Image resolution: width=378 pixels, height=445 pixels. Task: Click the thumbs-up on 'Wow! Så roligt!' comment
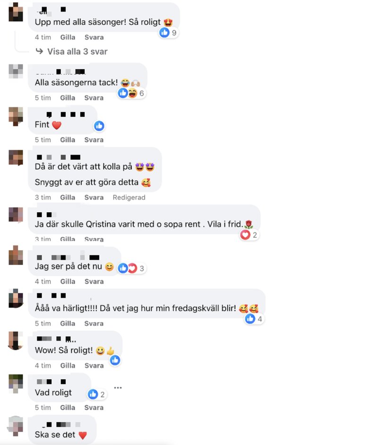point(115,360)
